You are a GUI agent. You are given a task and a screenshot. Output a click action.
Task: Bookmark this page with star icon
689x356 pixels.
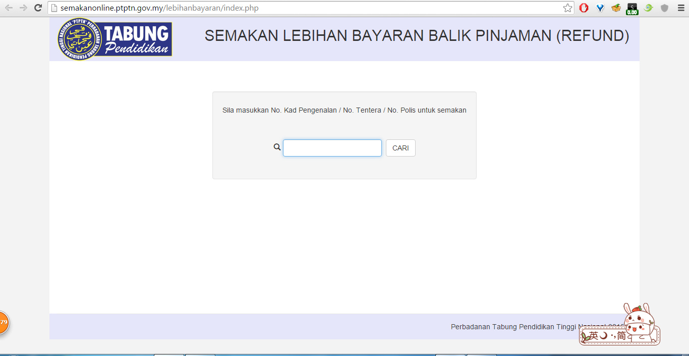[x=568, y=8]
